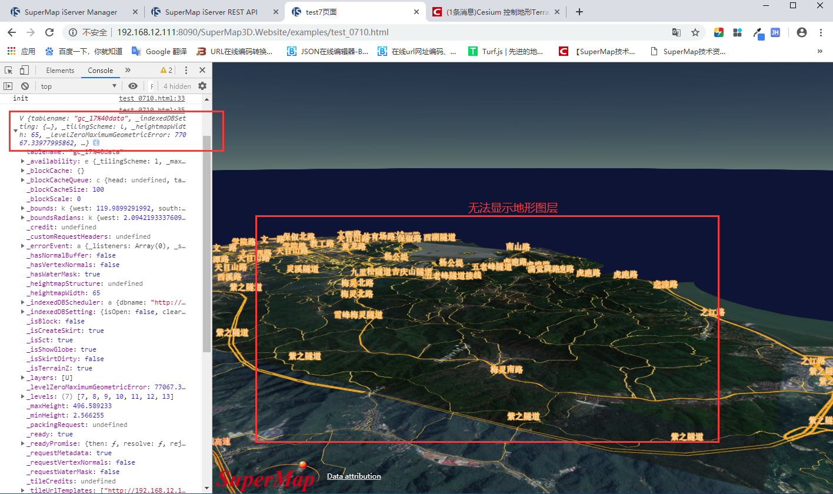
Task: Expand the _levels array
Action: 22,396
